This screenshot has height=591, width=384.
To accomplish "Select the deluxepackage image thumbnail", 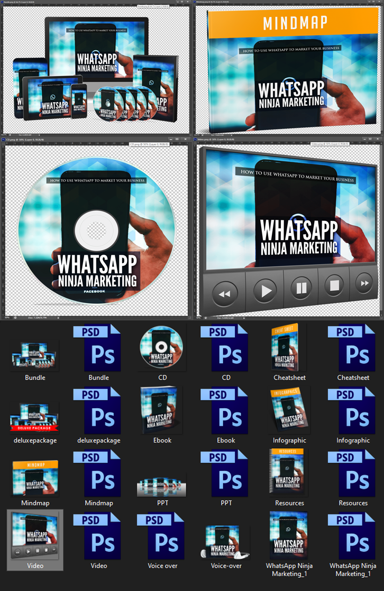I will pos(35,418).
